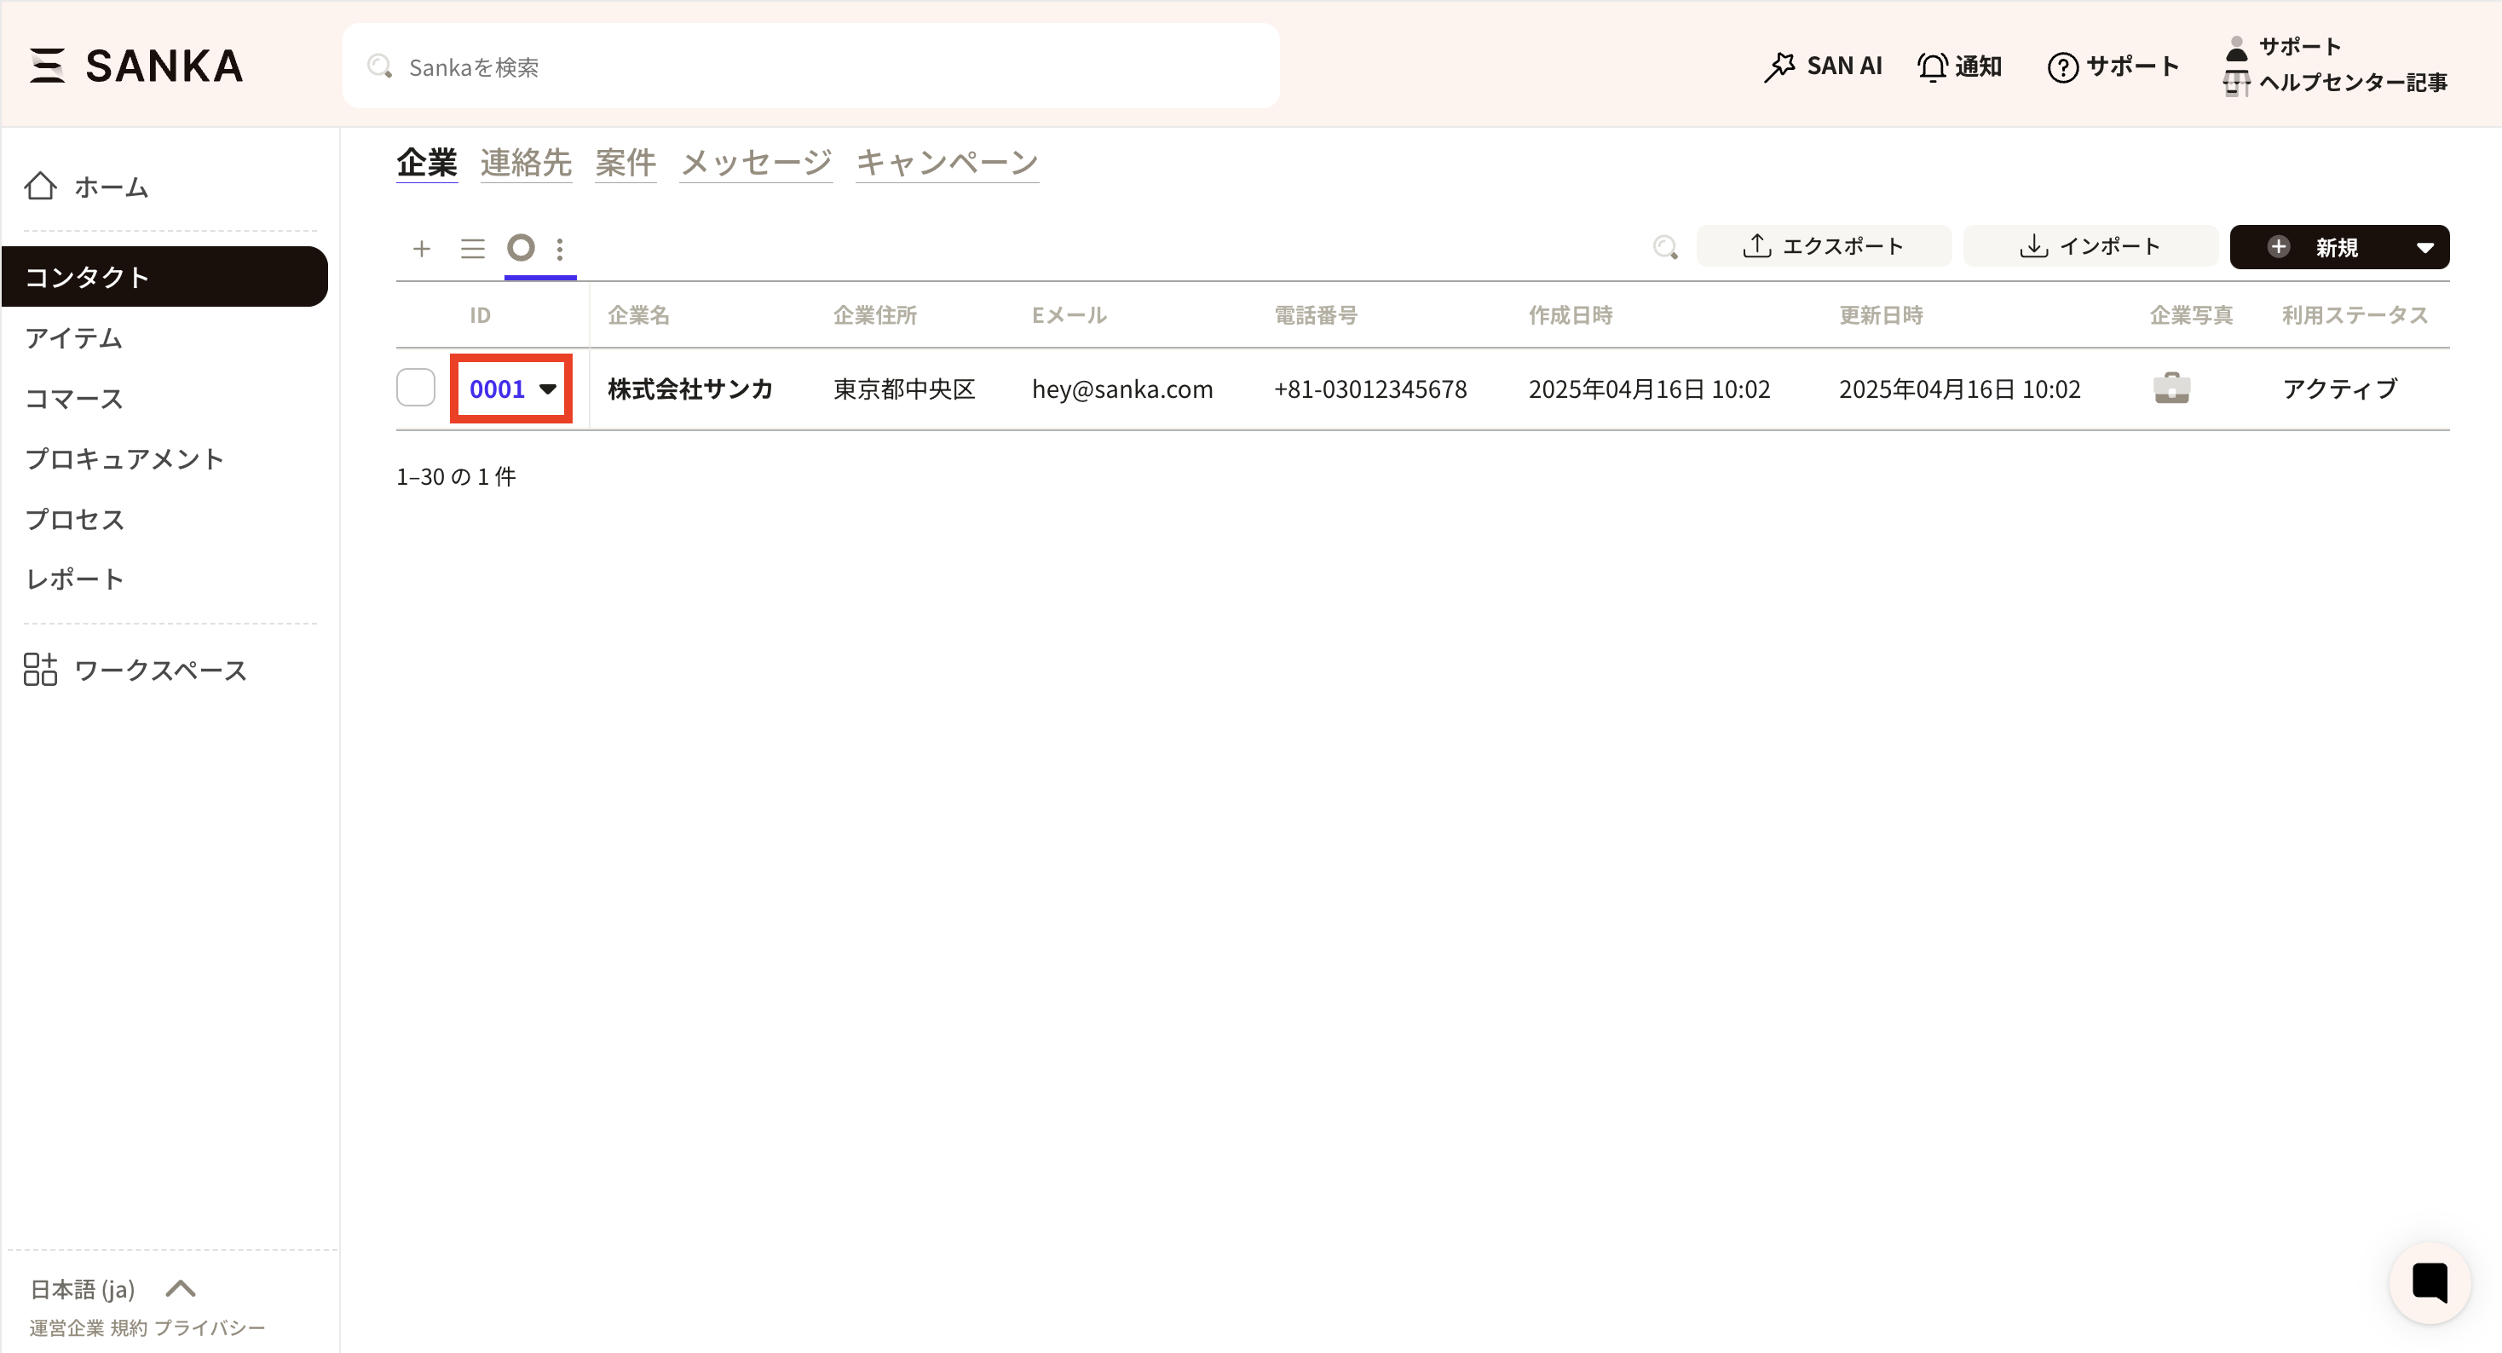Select the circle view toggle

pos(522,248)
